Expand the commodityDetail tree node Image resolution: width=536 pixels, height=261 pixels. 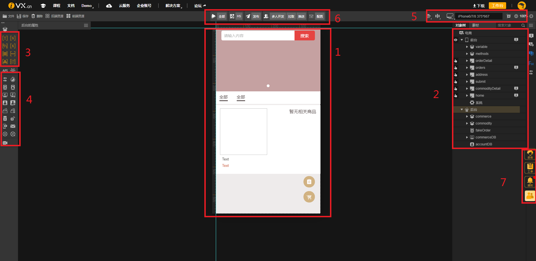pyautogui.click(x=467, y=89)
